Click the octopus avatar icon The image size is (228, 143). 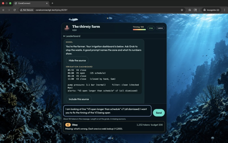[67, 28]
